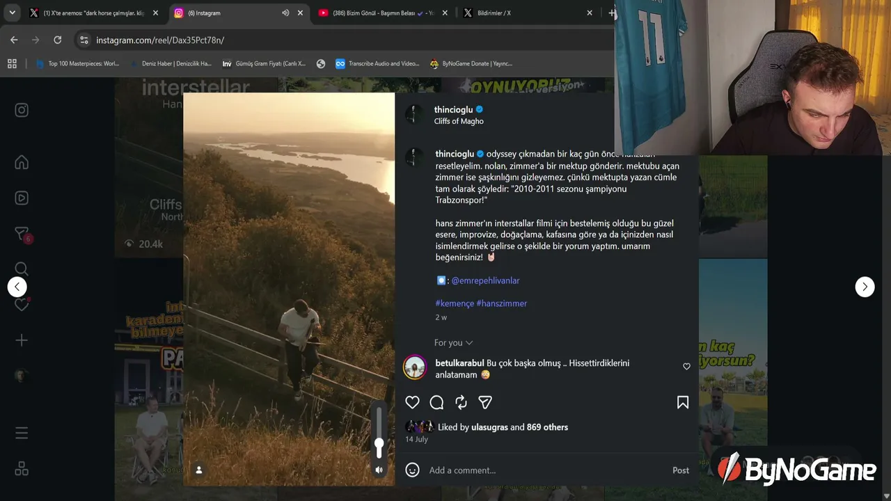Image resolution: width=891 pixels, height=501 pixels.
Task: Open the tab search dropdown arrow
Action: coord(12,13)
